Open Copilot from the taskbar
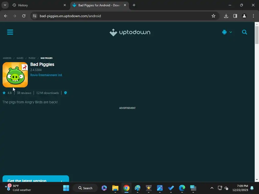The image size is (259, 194). (104, 188)
